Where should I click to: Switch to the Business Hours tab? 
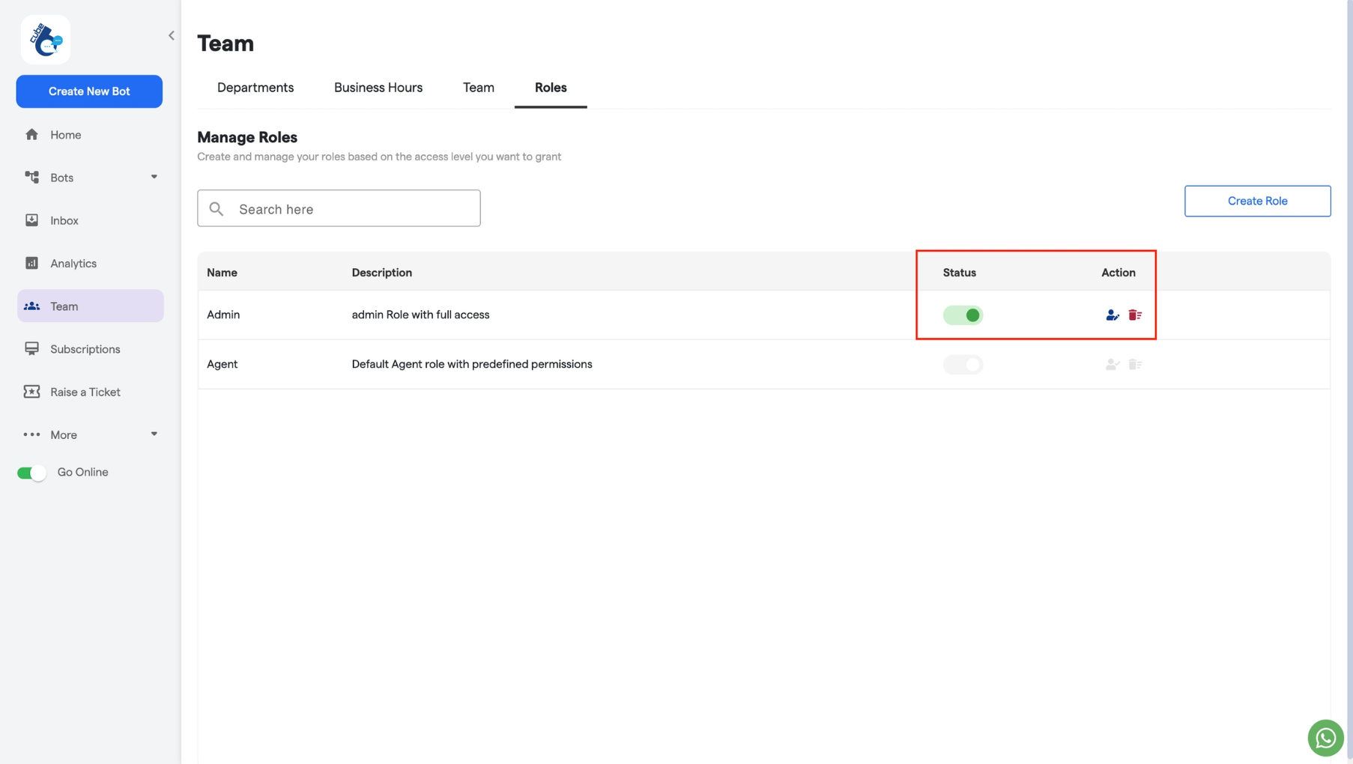(378, 88)
